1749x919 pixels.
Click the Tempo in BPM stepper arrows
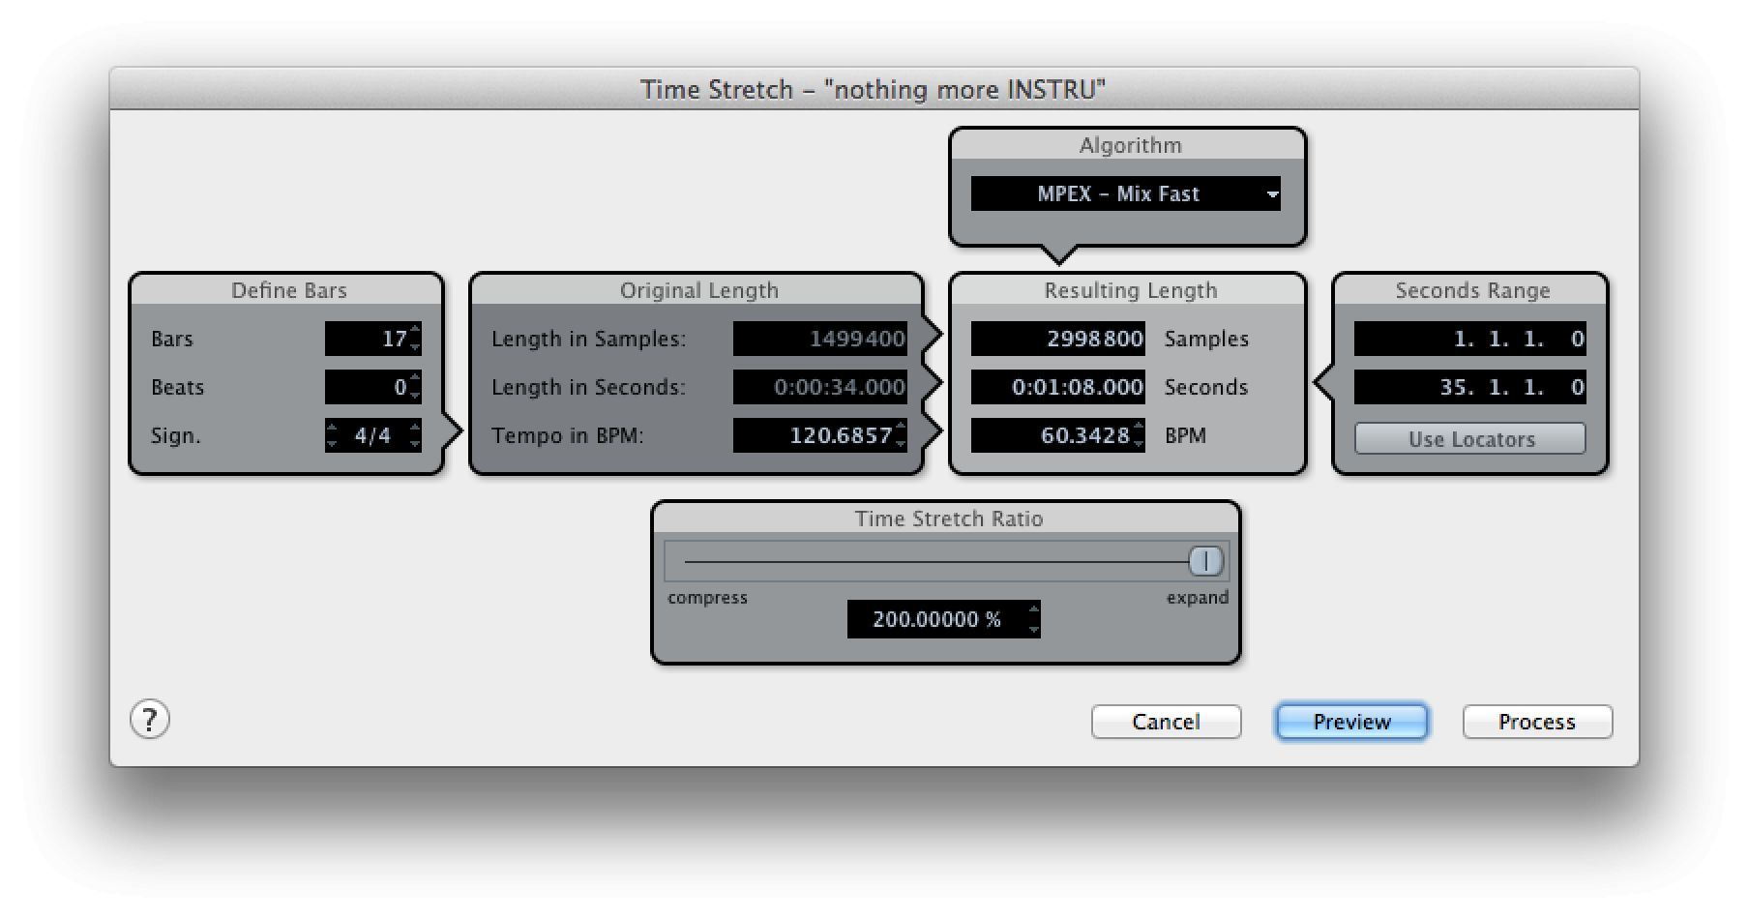pos(901,435)
